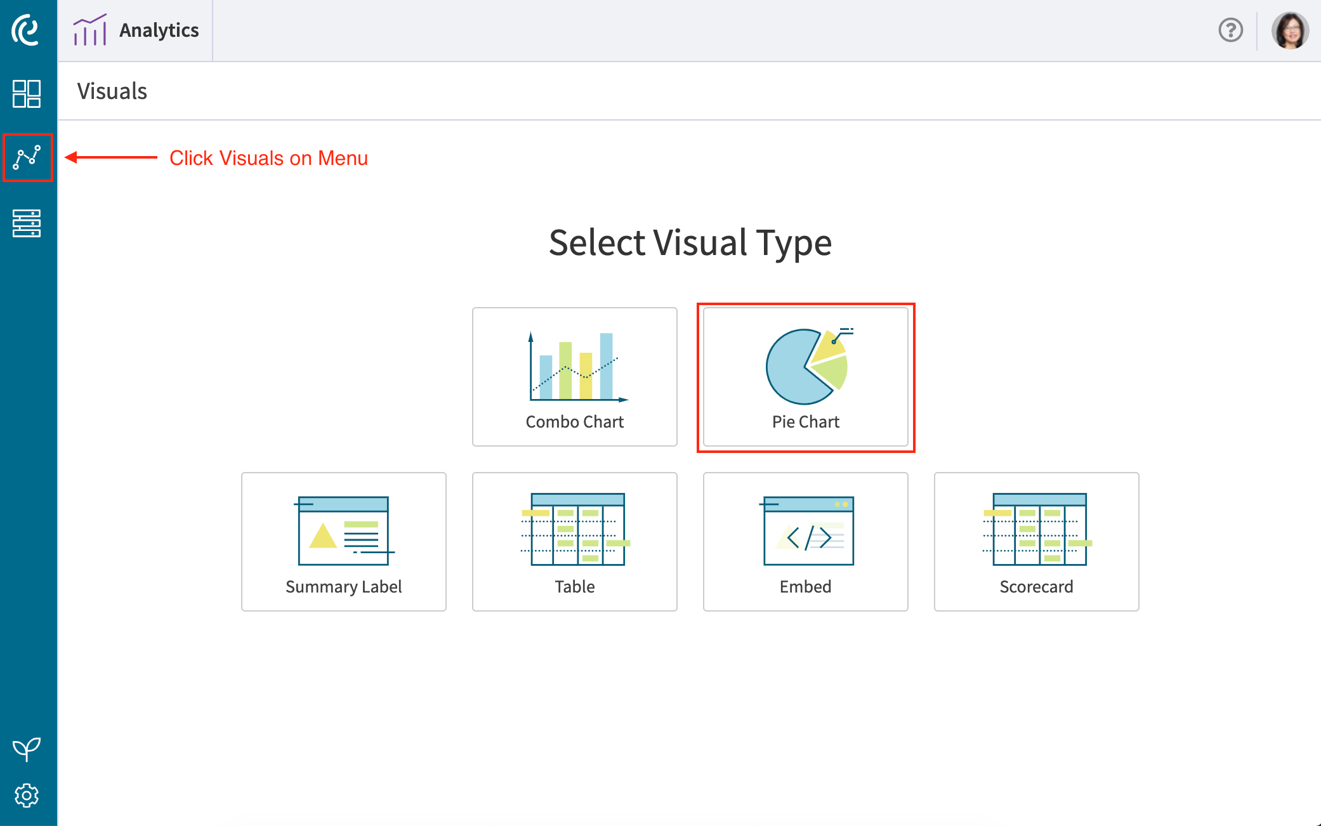Viewport: 1321px width, 826px height.
Task: Open the Datasets icon in the sidebar
Action: [x=27, y=223]
